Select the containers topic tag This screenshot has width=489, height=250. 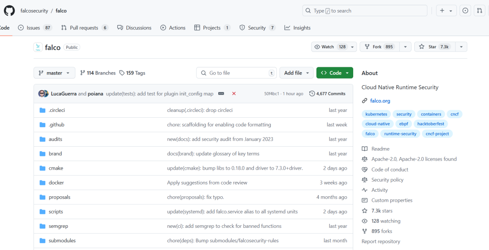tap(431, 114)
